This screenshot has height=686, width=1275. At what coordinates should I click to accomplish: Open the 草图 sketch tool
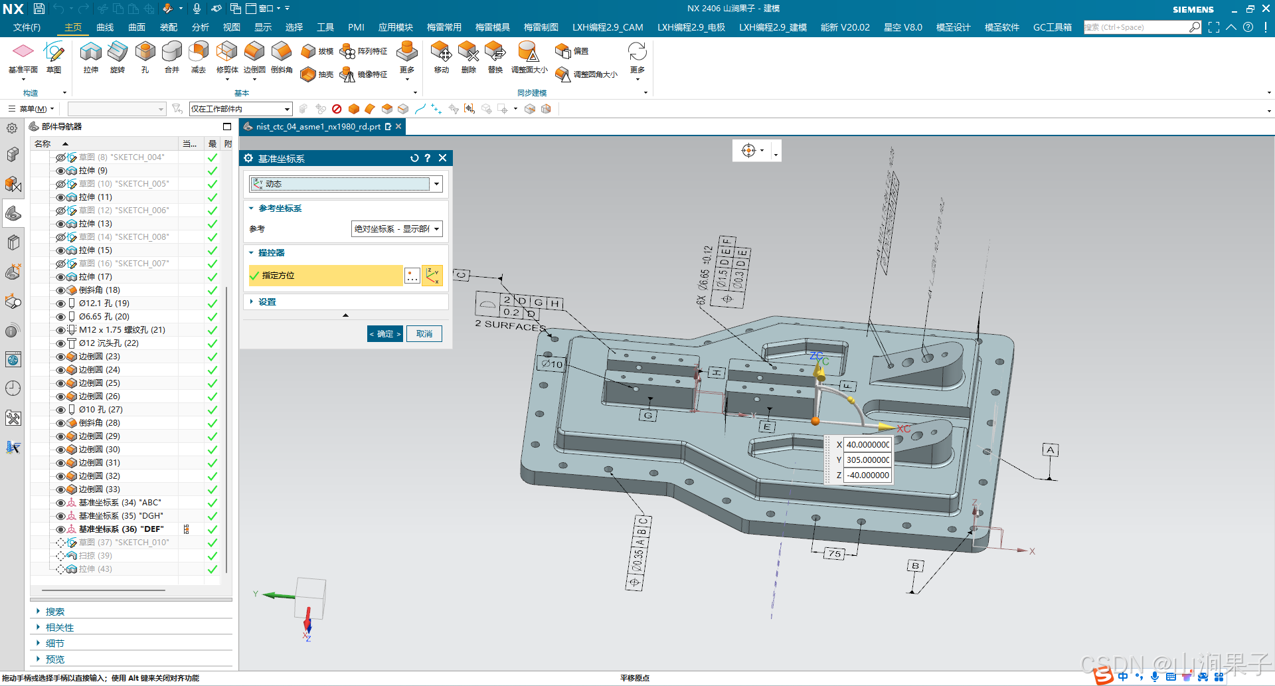[x=54, y=58]
